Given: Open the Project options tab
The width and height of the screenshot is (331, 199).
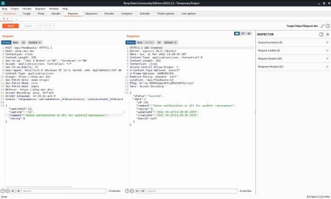Looking at the screenshot, I should (165, 14).
